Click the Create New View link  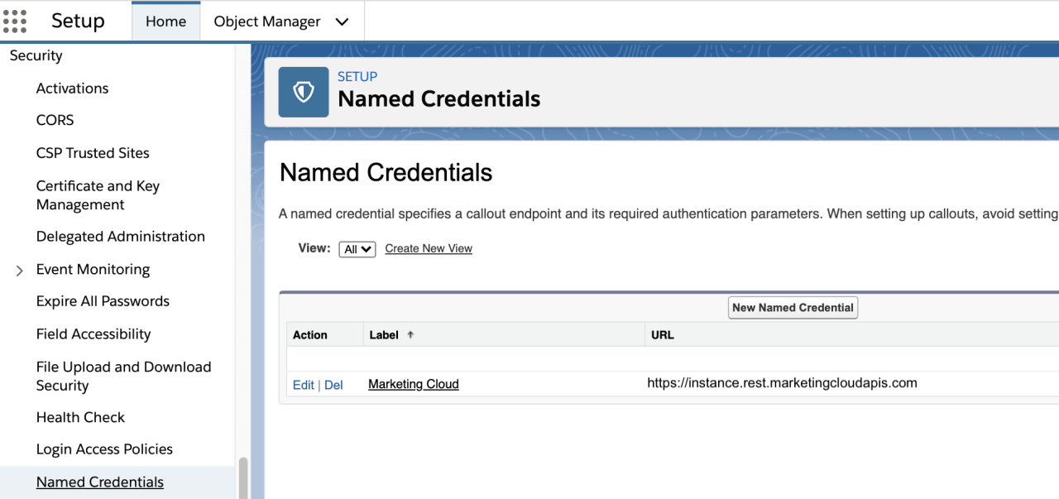[429, 248]
